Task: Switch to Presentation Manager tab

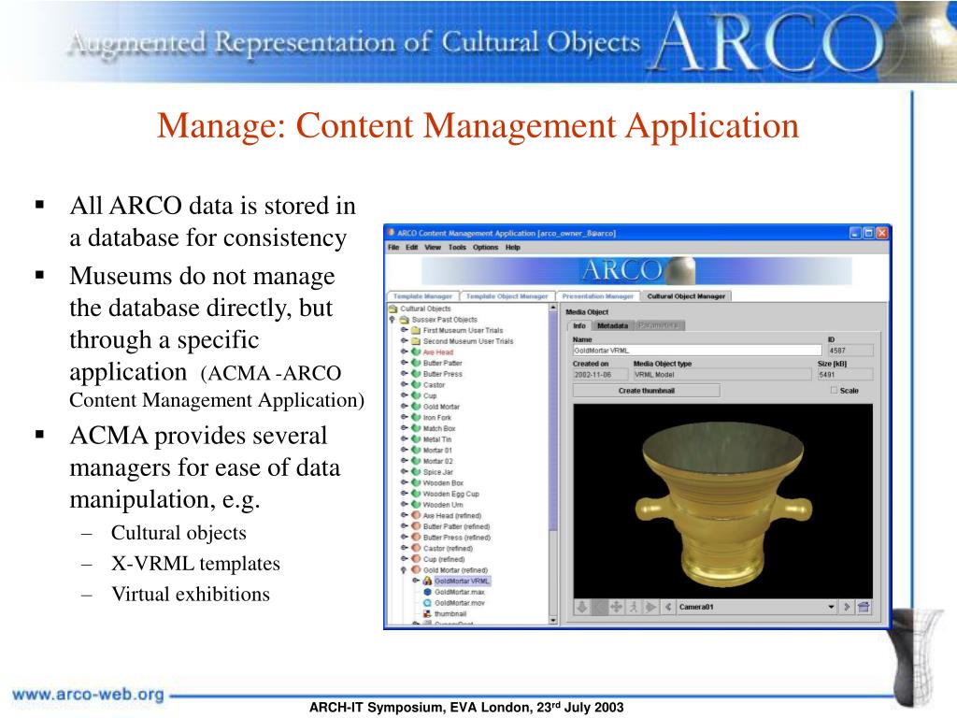Action: [x=597, y=296]
